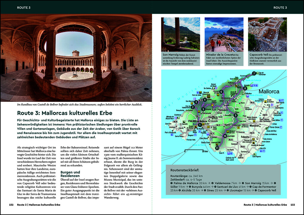Click route stop marker 7 at Cap de Formentor
The width and height of the screenshot is (304, 215).
254,74
